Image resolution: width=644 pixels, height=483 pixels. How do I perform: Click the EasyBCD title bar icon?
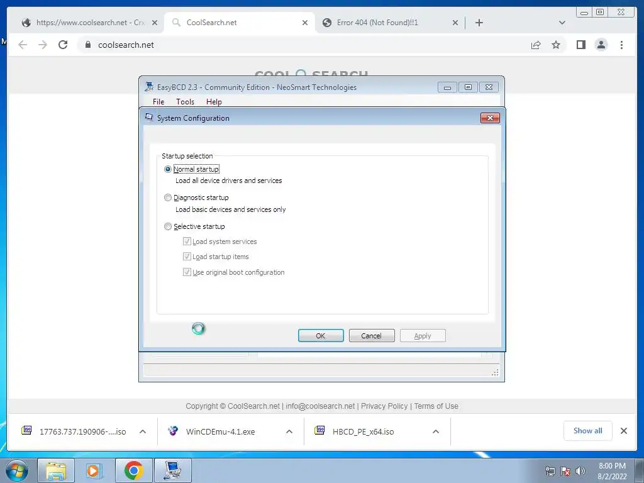coord(149,87)
